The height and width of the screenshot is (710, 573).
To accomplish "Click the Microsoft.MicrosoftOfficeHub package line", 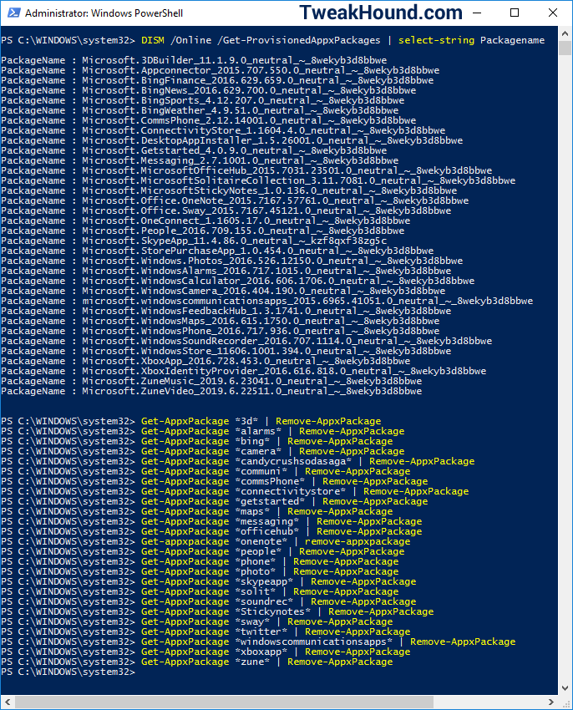I will (246, 170).
